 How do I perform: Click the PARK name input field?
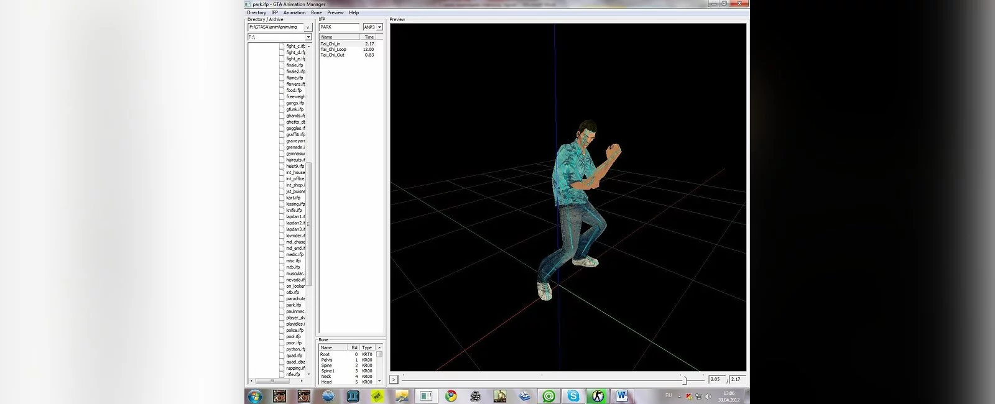click(x=340, y=27)
